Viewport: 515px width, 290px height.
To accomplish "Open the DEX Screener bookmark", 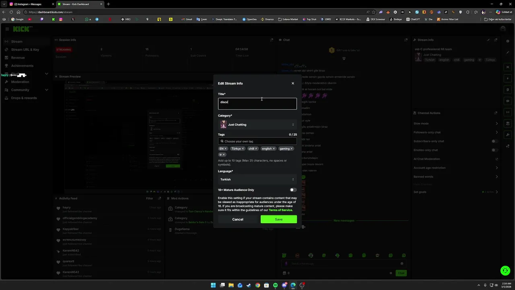I will [376, 19].
